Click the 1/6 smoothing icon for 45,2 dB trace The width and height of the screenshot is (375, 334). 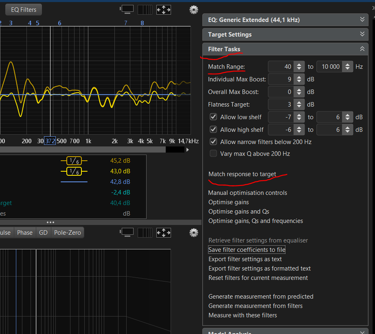74,161
